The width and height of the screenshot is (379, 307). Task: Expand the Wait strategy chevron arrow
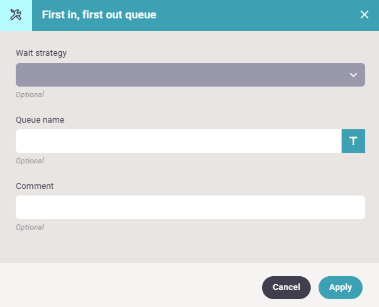click(353, 75)
